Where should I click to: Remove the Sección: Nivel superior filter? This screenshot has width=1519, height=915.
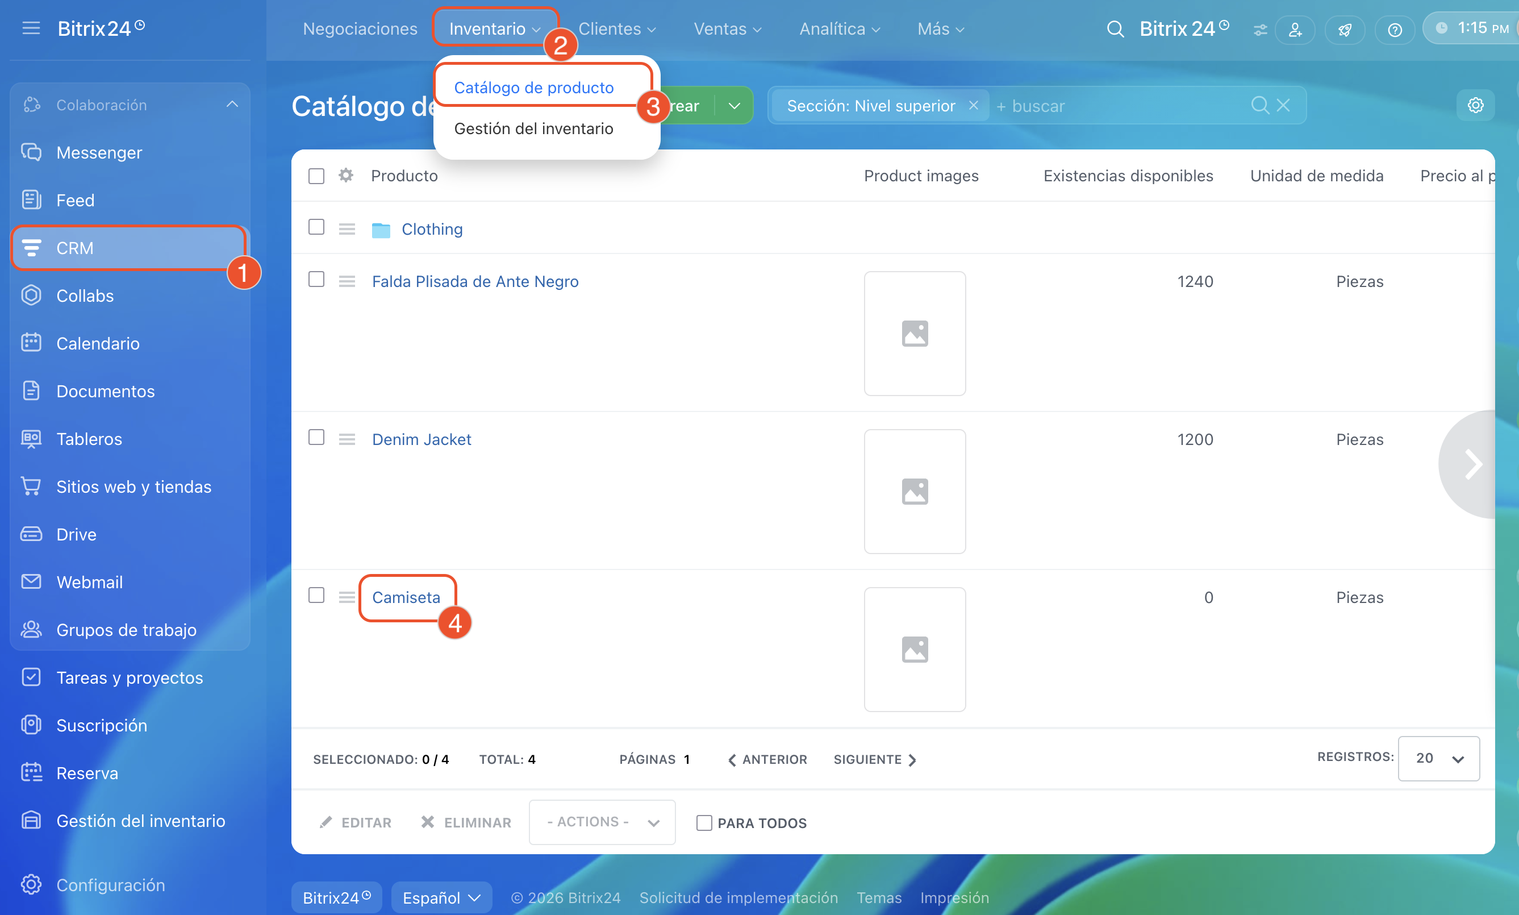click(973, 106)
